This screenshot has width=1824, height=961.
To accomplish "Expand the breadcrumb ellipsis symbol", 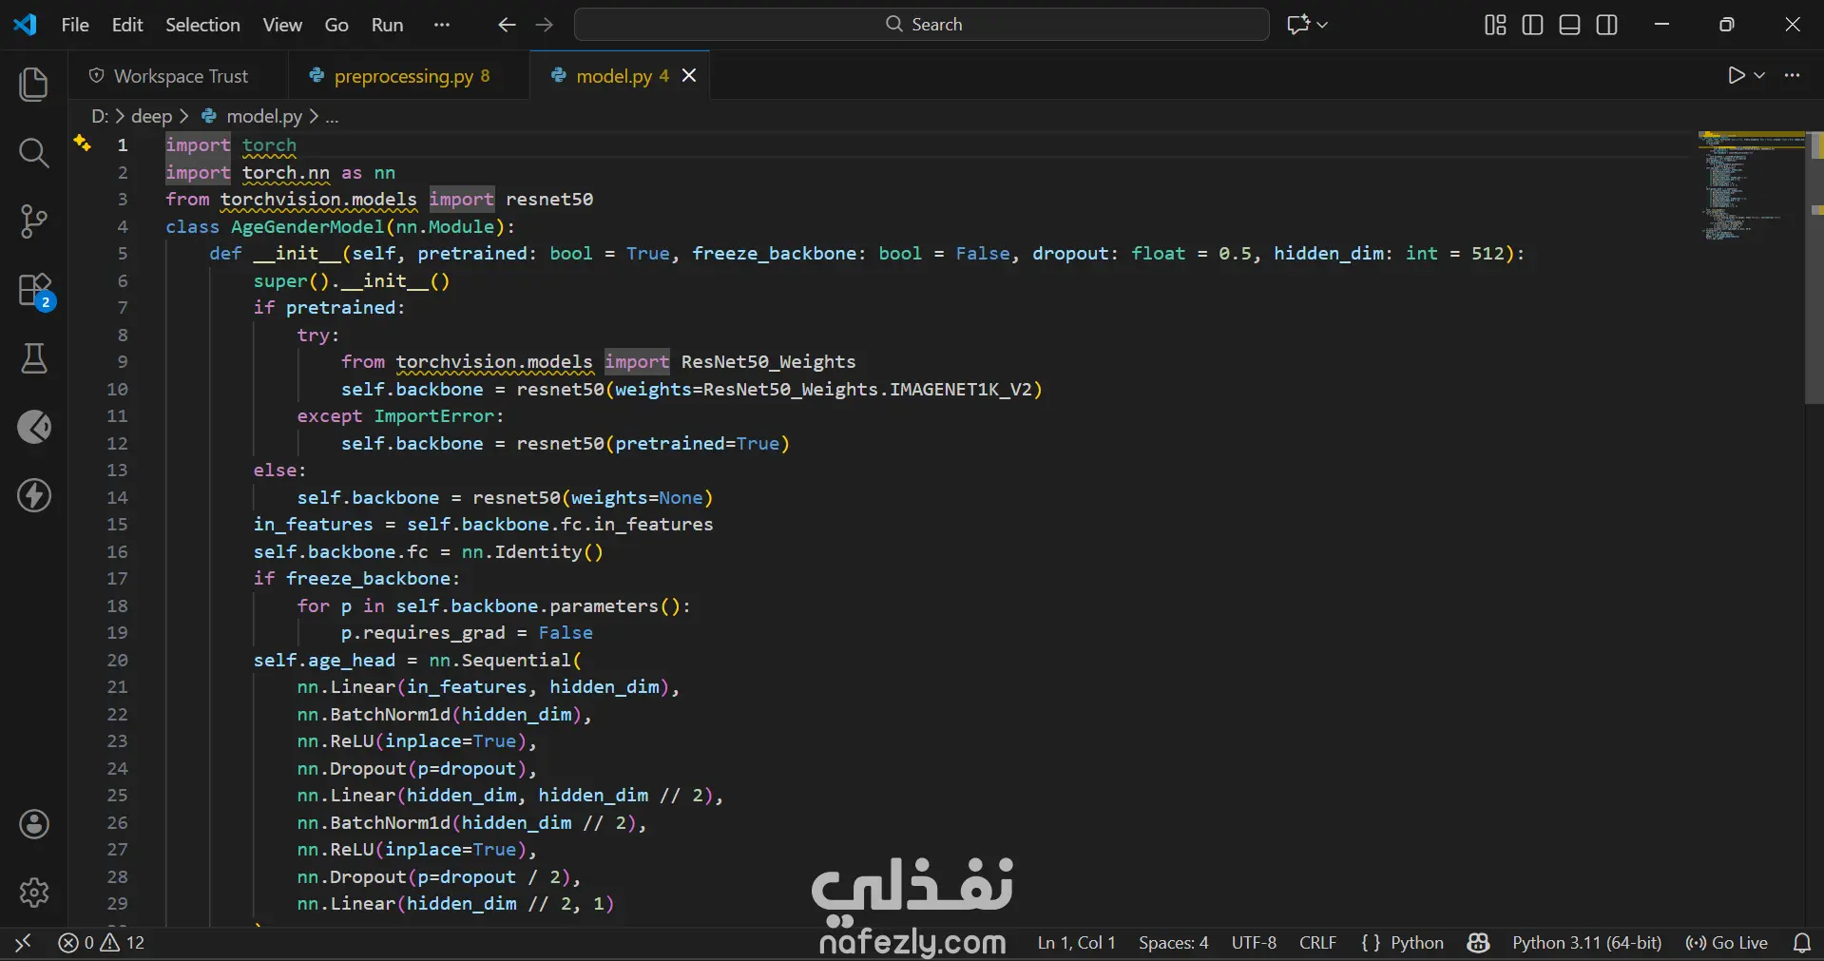I will pos(332,116).
